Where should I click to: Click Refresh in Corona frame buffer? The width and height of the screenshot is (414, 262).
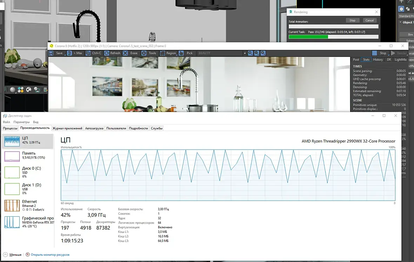(x=112, y=53)
